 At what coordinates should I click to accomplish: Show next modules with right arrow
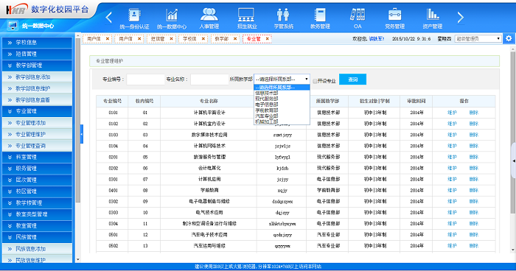(461, 17)
